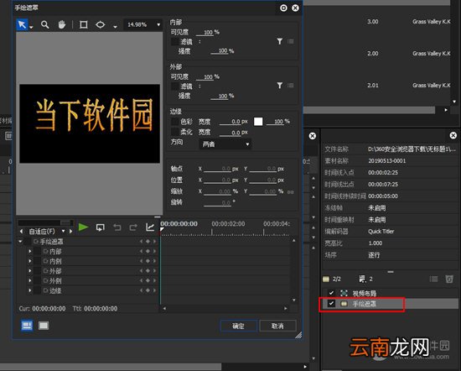
Task: Click the preview zoom slider bar above 自适应
Action: pos(45,222)
